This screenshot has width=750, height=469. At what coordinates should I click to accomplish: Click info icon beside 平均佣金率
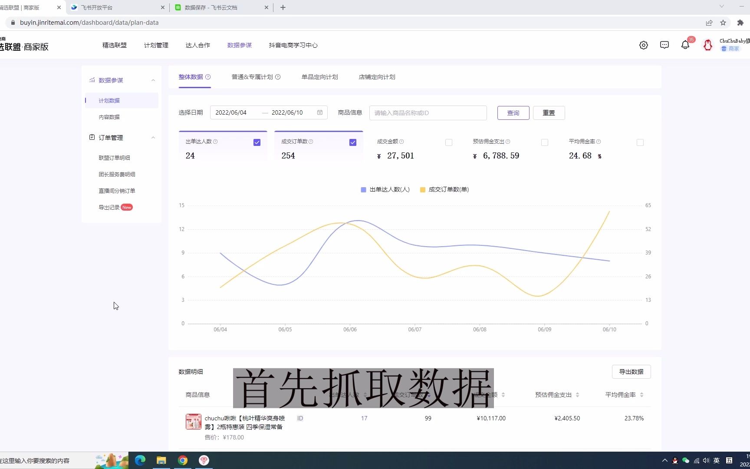point(599,142)
